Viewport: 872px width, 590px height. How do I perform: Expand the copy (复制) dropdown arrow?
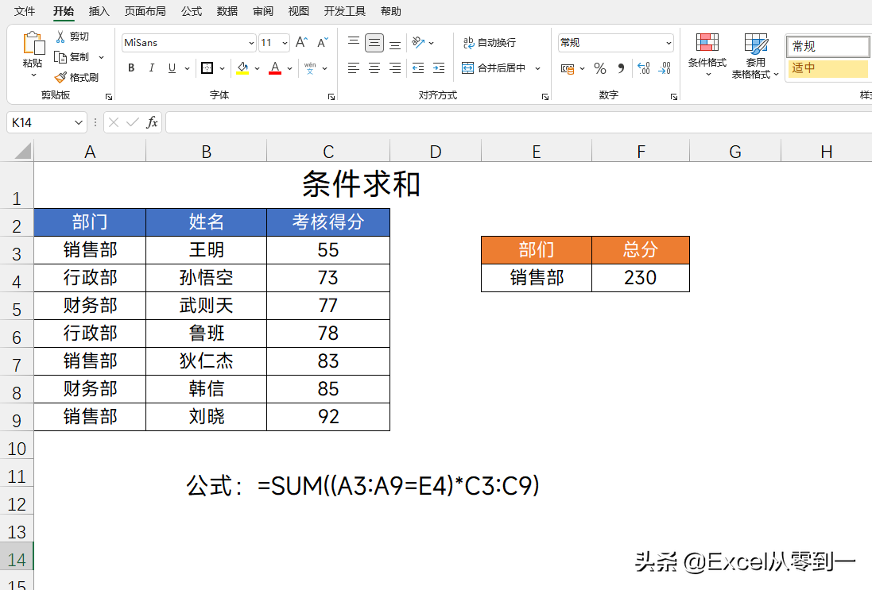(101, 57)
